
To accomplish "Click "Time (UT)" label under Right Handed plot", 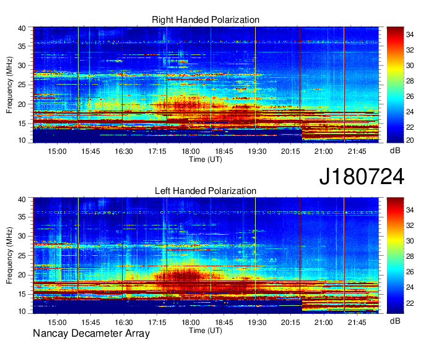I will pos(206,159).
